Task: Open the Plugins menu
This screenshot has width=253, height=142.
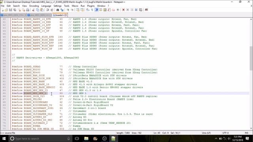Action: pyautogui.click(x=91, y=6)
